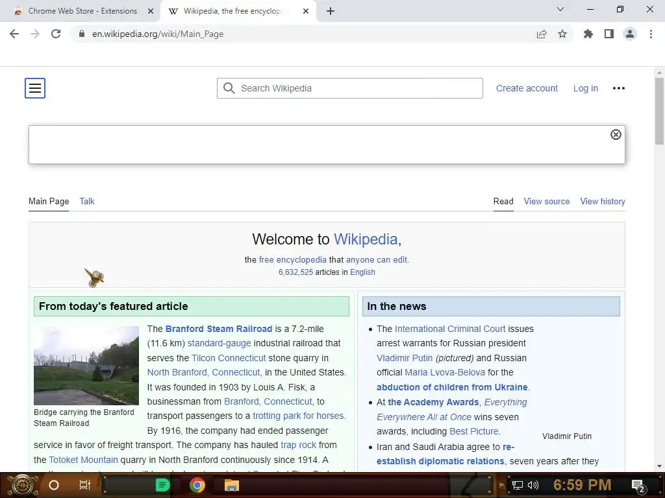Click the scrollbar down arrow
The width and height of the screenshot is (665, 498).
coord(659,466)
